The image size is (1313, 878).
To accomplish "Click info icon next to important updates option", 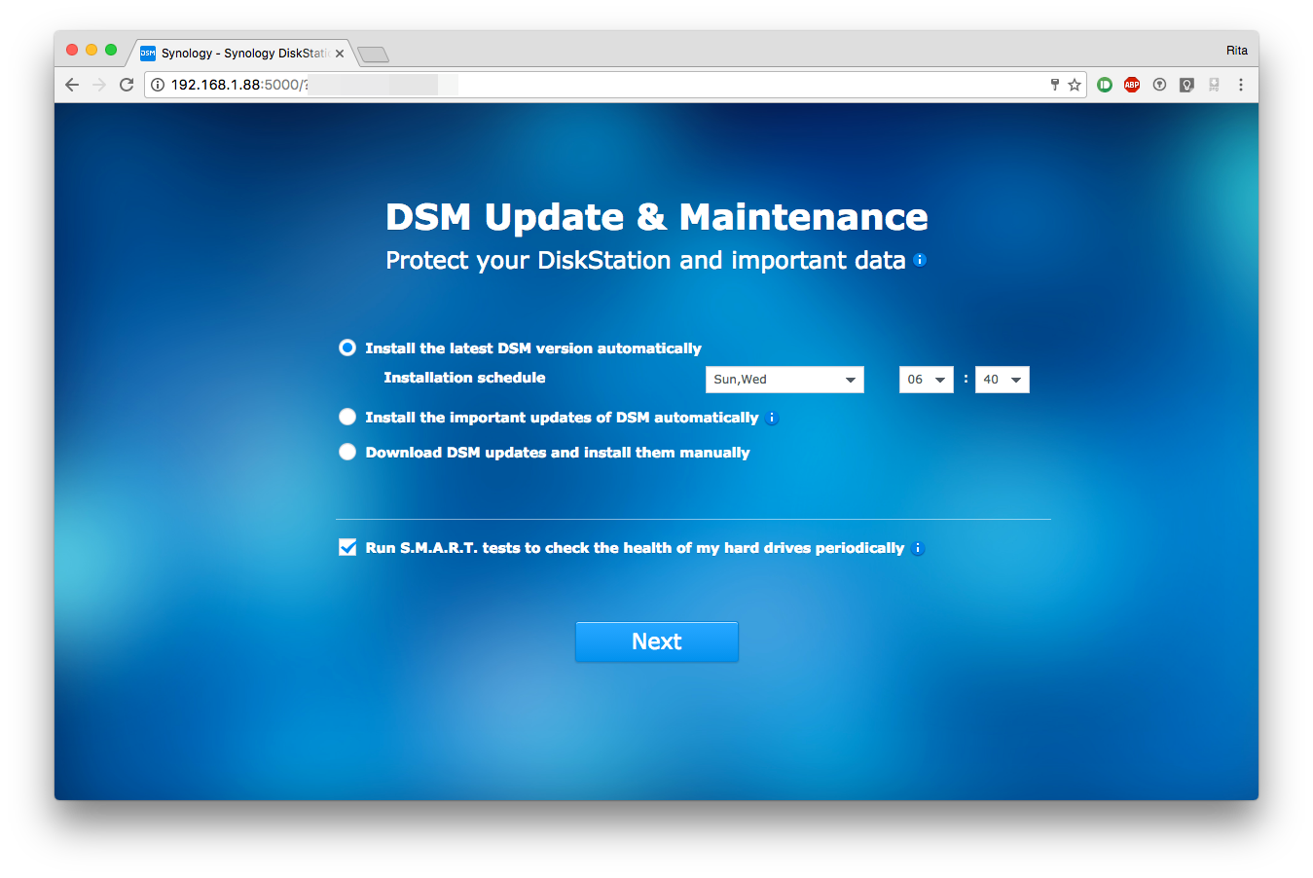I will [x=772, y=418].
